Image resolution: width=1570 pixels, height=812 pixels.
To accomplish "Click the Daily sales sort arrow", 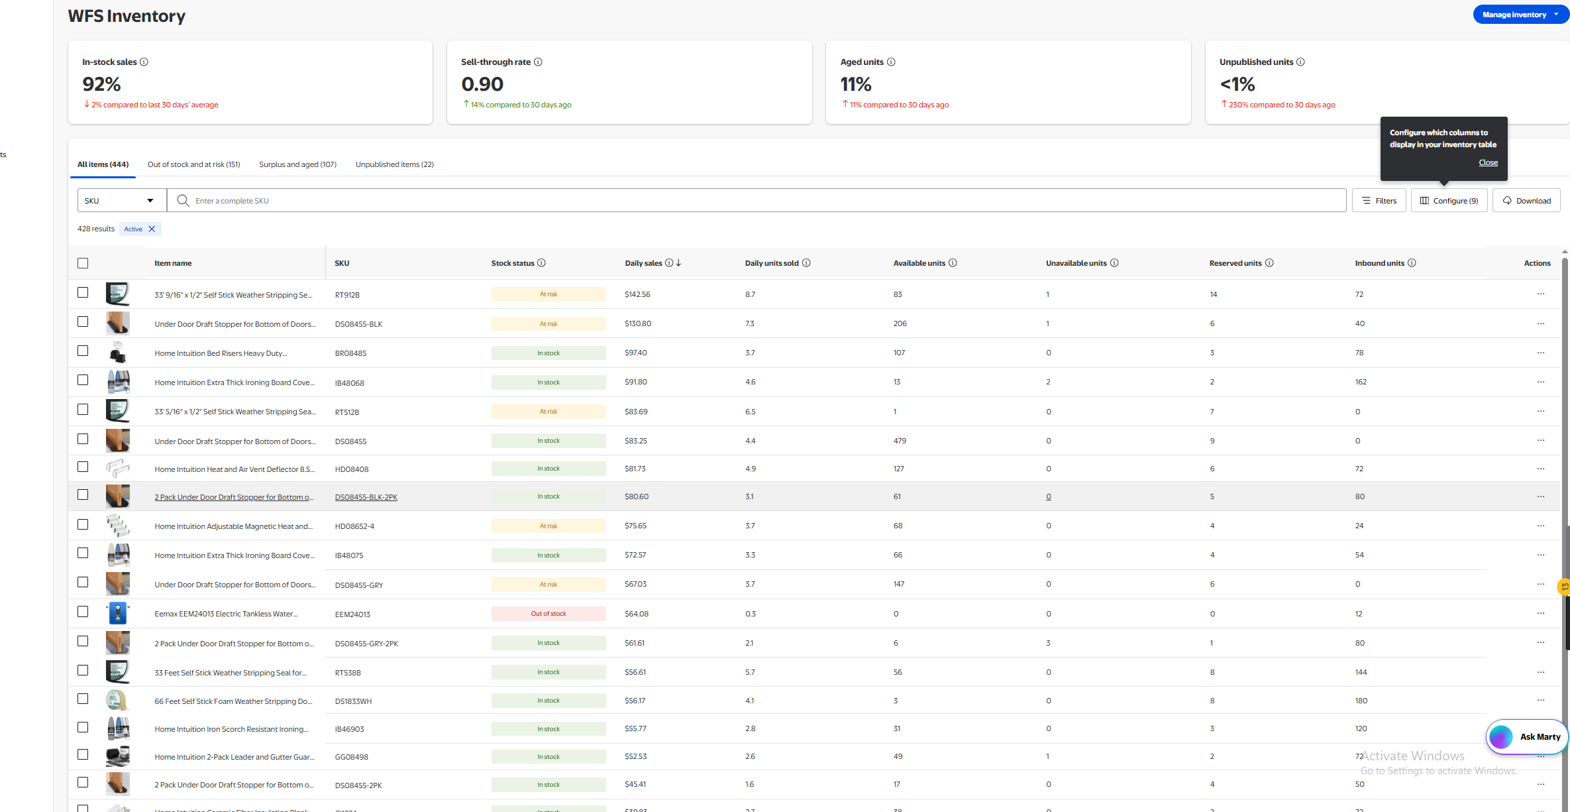I will 679,263.
